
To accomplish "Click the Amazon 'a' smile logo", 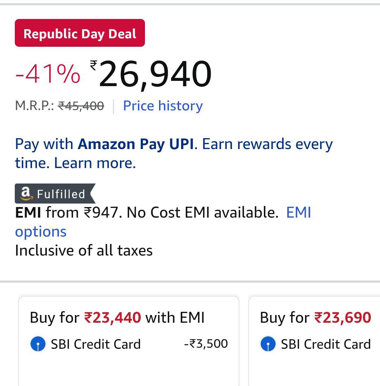I will pos(26,193).
